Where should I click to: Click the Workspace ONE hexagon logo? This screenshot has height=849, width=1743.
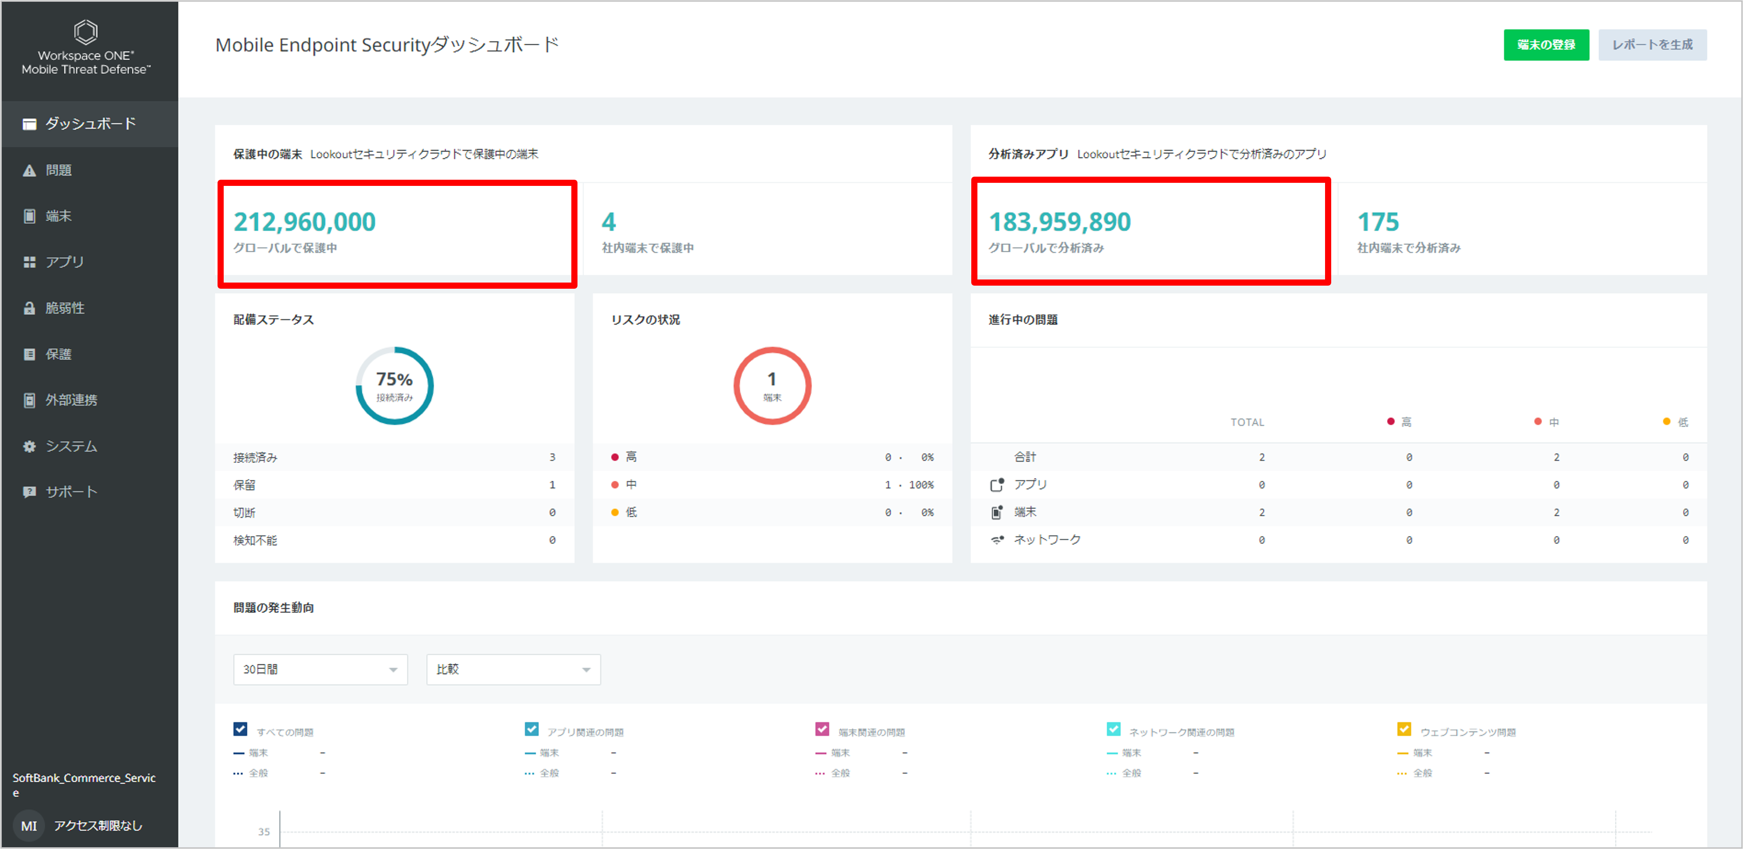point(86,32)
